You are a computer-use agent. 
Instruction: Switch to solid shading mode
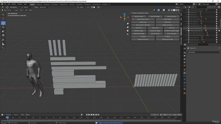[174, 10]
